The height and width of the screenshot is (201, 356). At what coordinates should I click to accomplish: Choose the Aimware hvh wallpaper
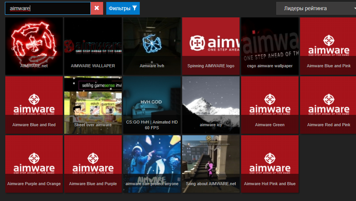point(152,46)
